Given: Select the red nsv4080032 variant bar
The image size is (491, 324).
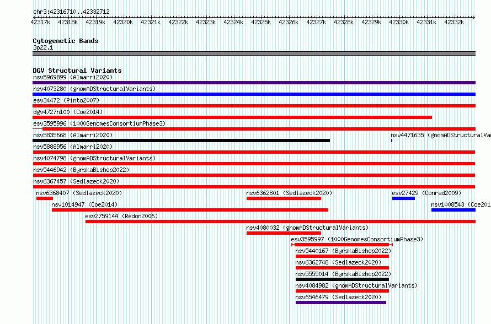Looking at the screenshot, I should (x=284, y=233).
